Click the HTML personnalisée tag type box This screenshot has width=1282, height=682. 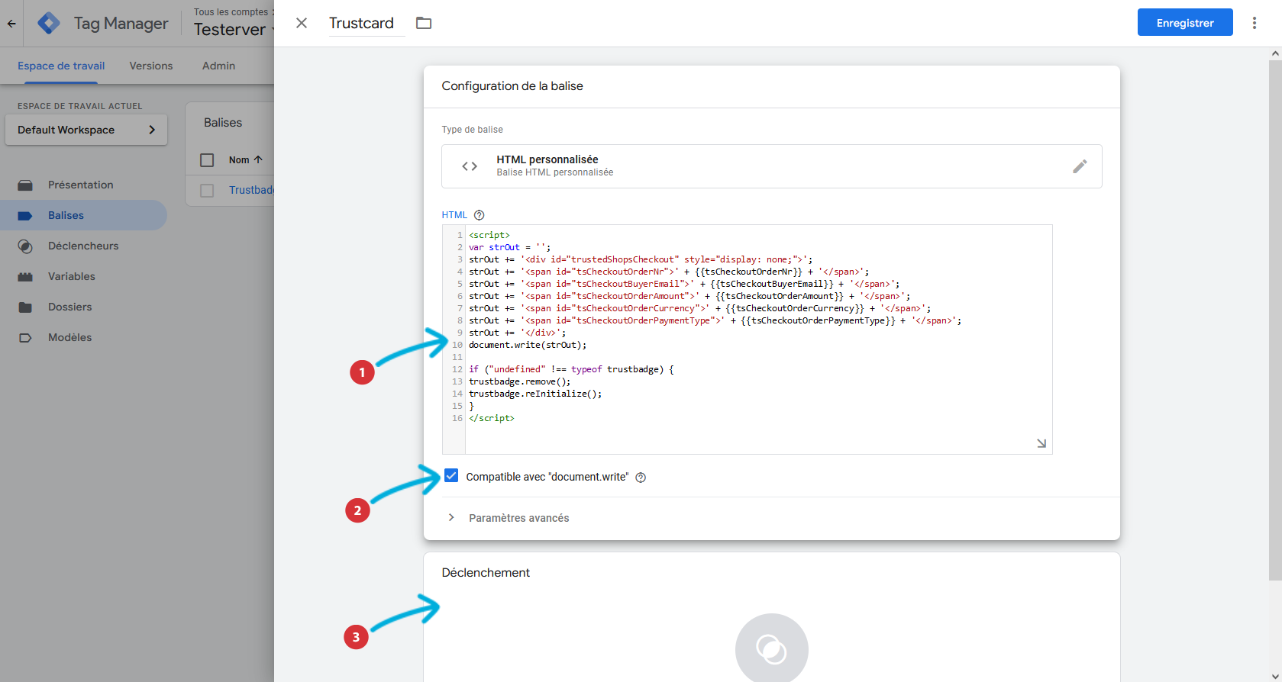point(771,166)
